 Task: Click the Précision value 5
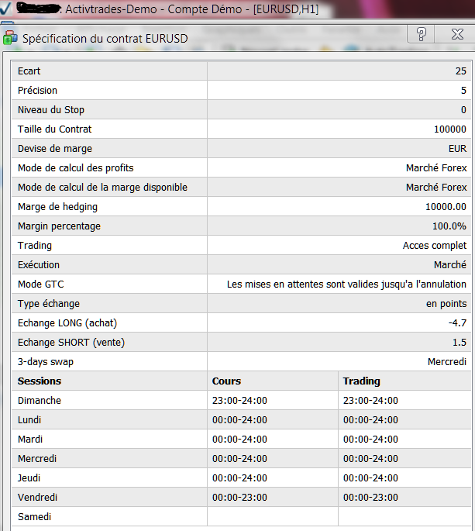pos(463,91)
